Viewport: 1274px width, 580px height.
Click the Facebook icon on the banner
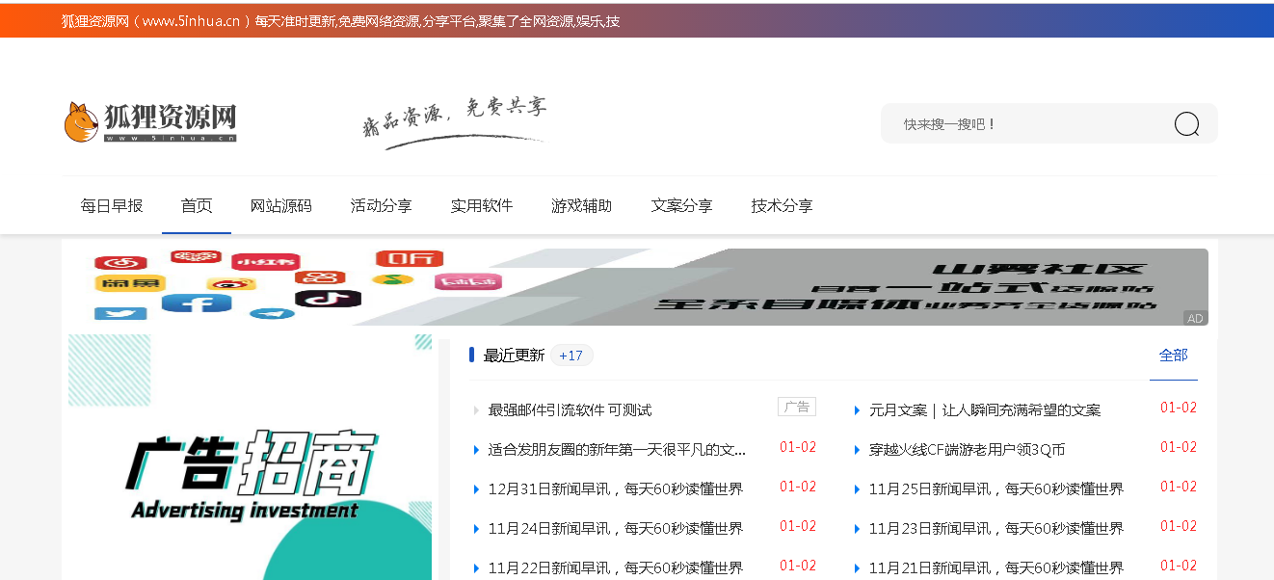click(x=196, y=301)
